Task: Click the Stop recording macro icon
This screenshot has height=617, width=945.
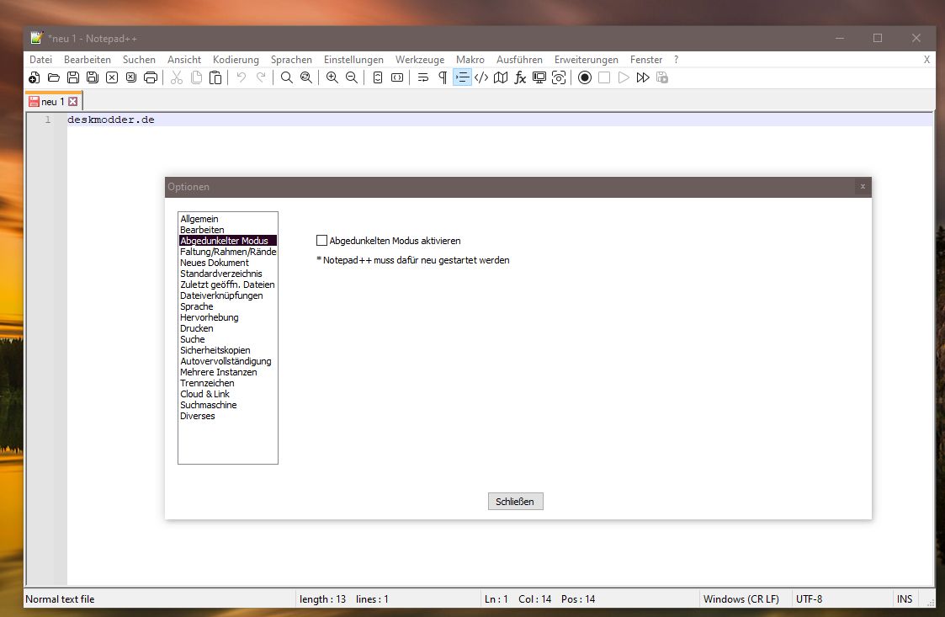Action: 604,77
